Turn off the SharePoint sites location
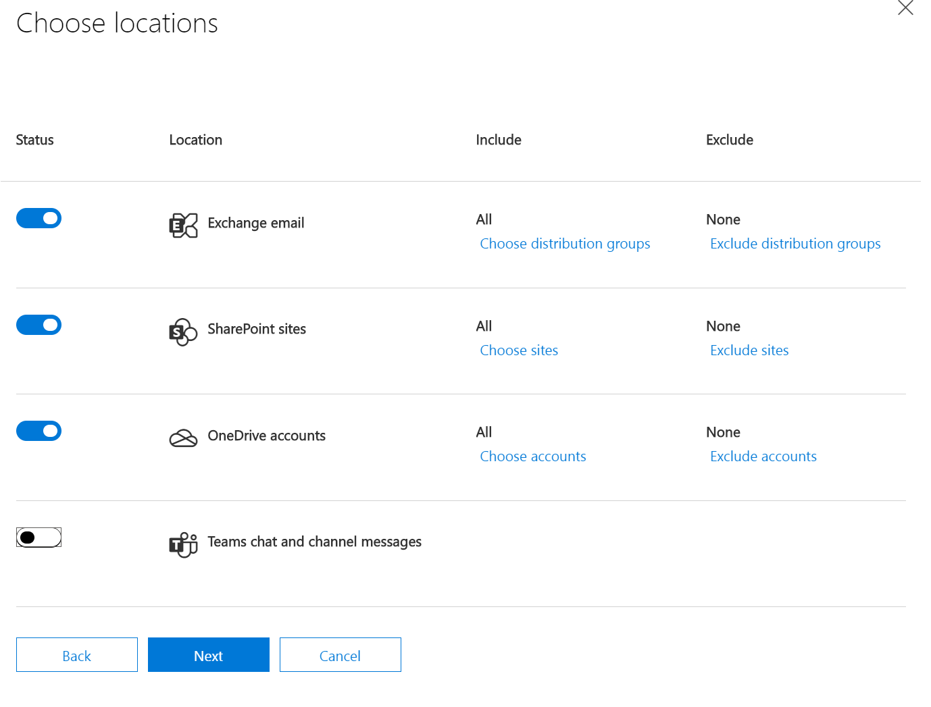 (x=39, y=325)
